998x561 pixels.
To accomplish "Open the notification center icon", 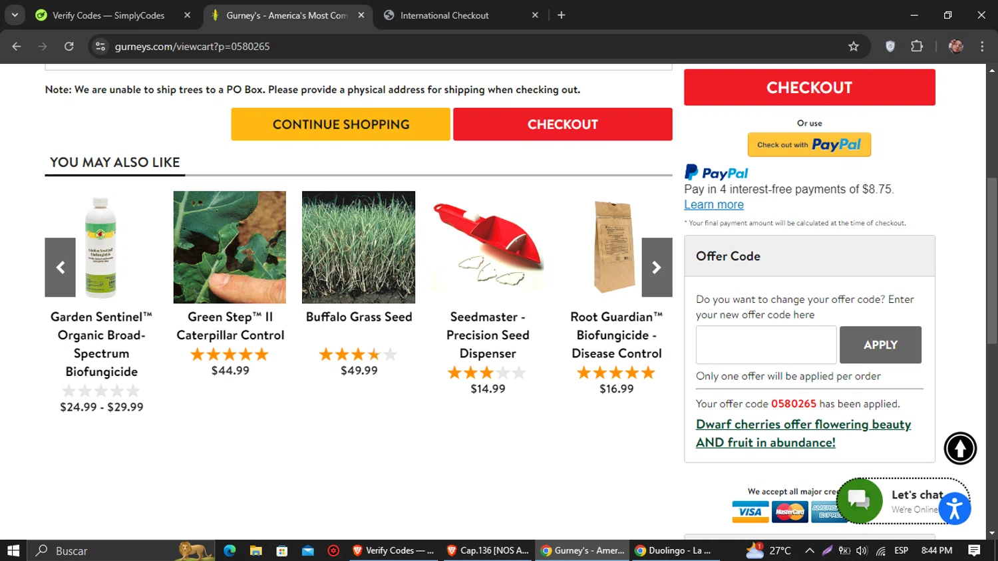I will click(x=975, y=550).
